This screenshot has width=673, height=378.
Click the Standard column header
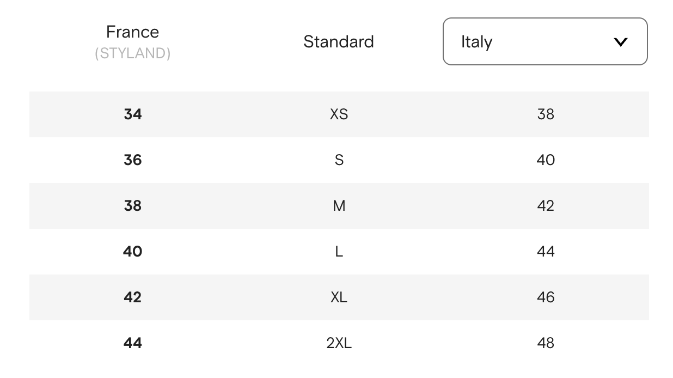click(339, 41)
